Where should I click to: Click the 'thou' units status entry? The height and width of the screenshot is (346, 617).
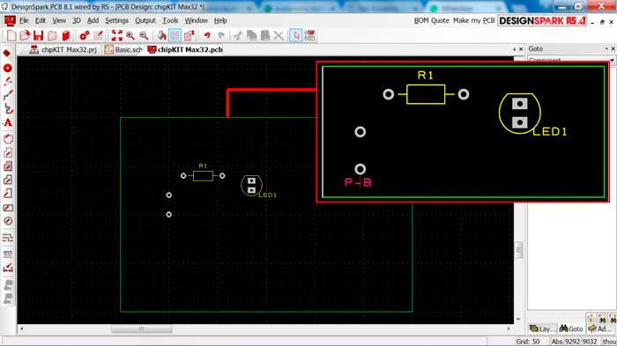pos(609,342)
